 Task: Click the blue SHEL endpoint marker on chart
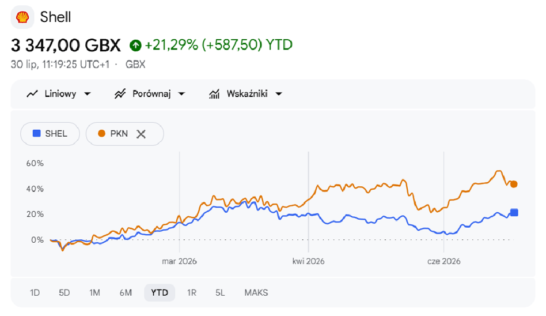coord(514,212)
